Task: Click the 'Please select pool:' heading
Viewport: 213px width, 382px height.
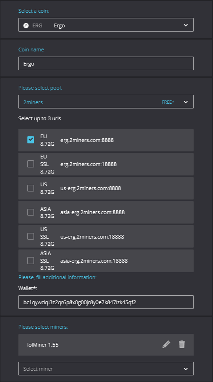Action: pos(40,88)
